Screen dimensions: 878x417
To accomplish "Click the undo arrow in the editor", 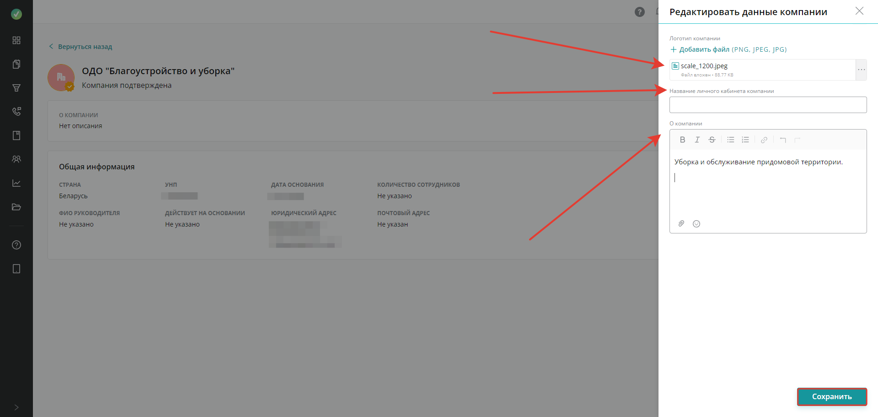I will click(x=783, y=140).
